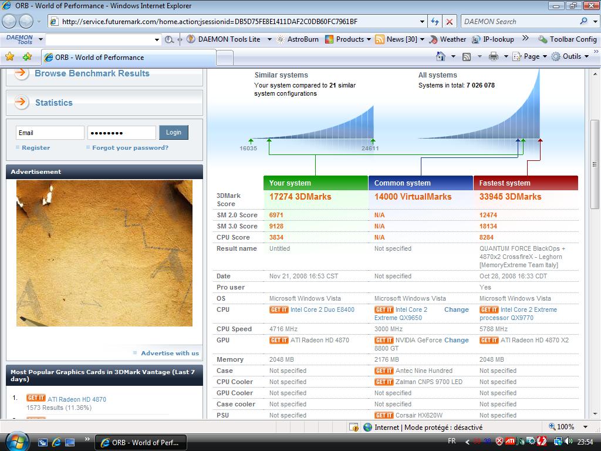Open the dropdown arrow next to Print
This screenshot has width=601, height=451.
505,56
